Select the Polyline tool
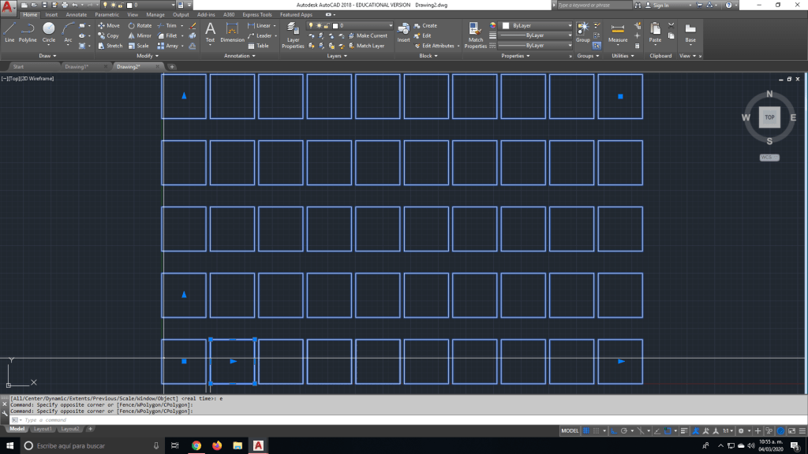Viewport: 808px width, 454px height. coord(28,32)
